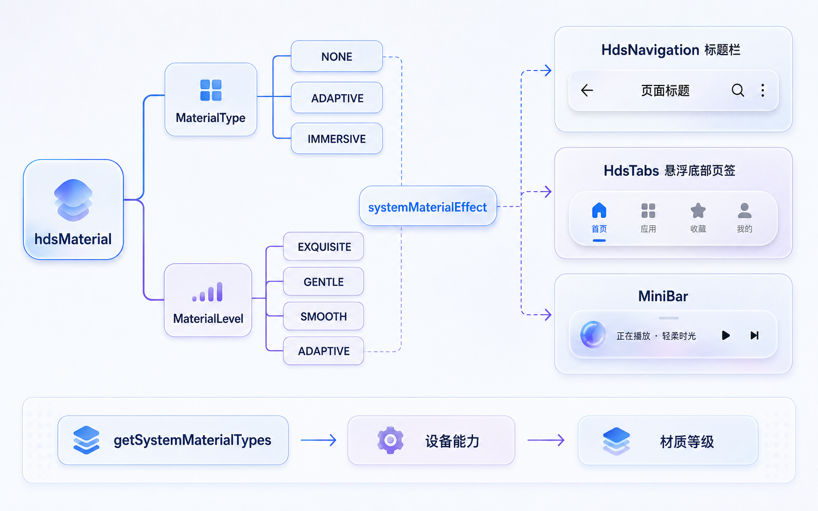
Task: Click the 正在播放 · 轻柔时光 track text
Action: pos(656,336)
